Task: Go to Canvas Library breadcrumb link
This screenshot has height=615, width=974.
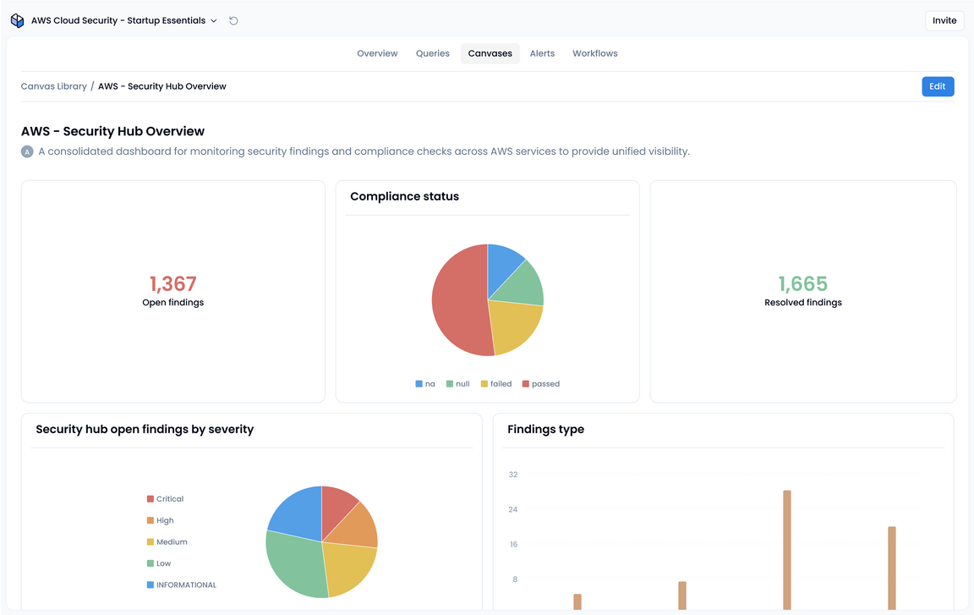Action: (54, 86)
